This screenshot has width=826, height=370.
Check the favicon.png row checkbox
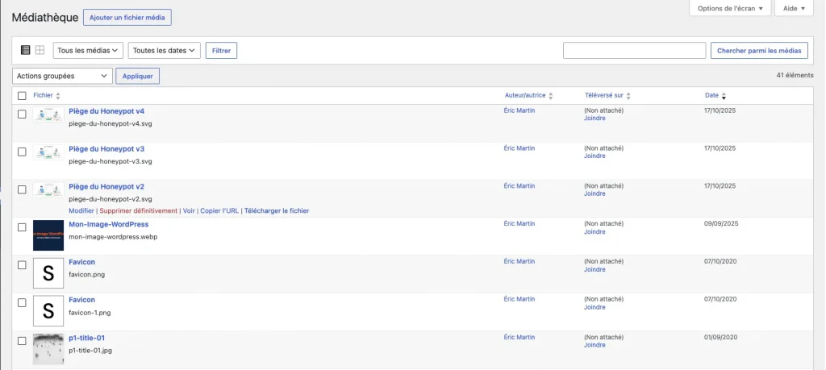[22, 265]
